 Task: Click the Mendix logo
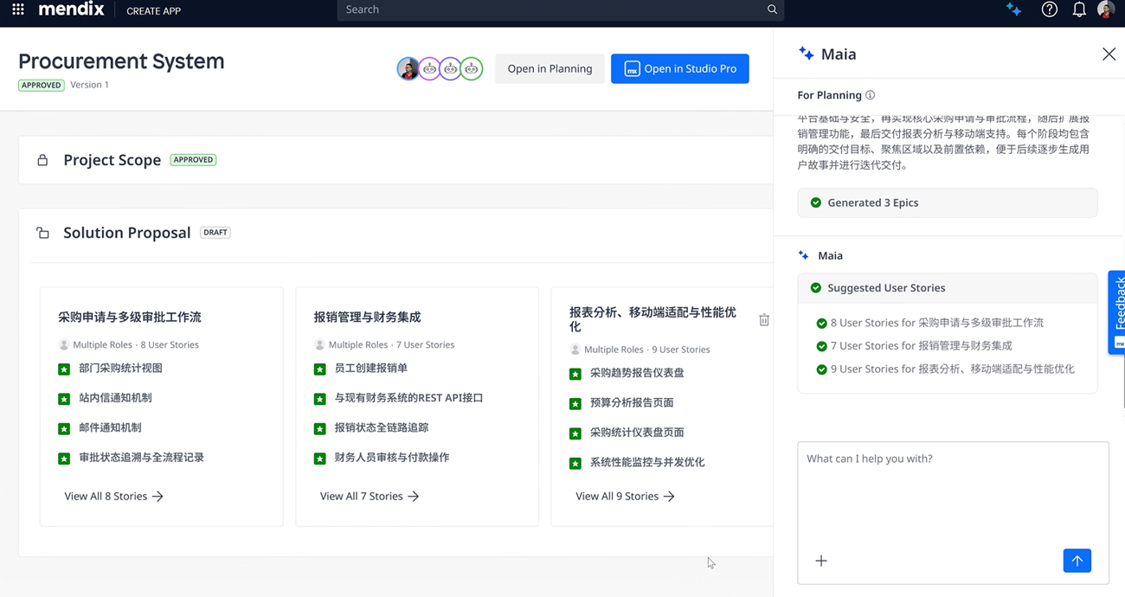tap(71, 10)
